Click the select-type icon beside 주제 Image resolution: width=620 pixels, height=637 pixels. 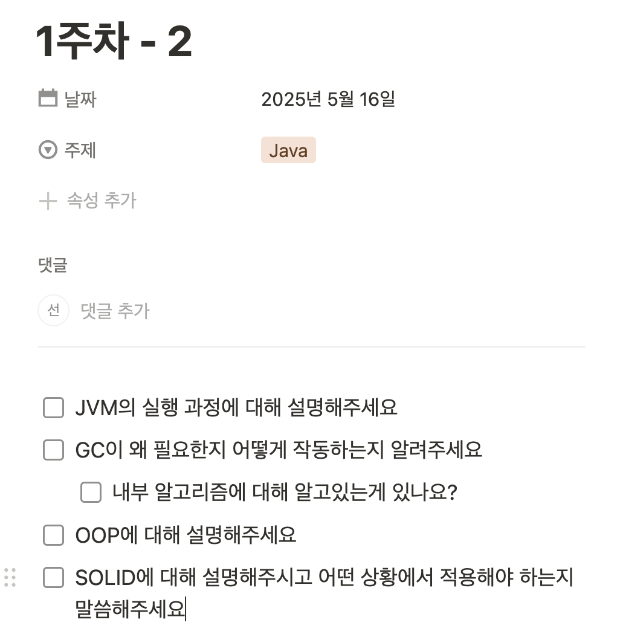(48, 150)
